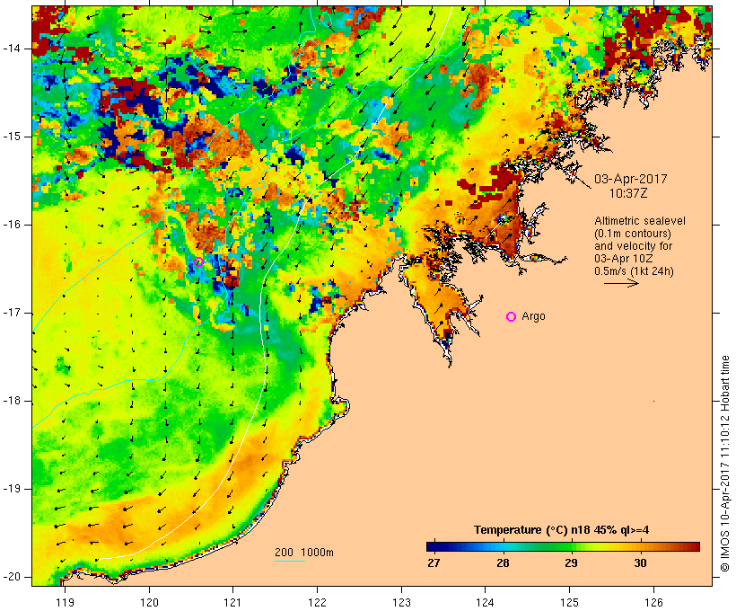Image resolution: width=736 pixels, height=611 pixels.
Task: Click the 0.5m/s velocity scale arrow
Action: [621, 283]
